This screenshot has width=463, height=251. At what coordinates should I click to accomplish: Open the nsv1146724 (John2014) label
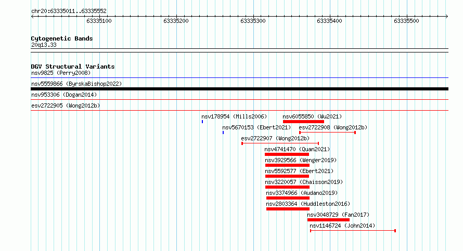342,226
